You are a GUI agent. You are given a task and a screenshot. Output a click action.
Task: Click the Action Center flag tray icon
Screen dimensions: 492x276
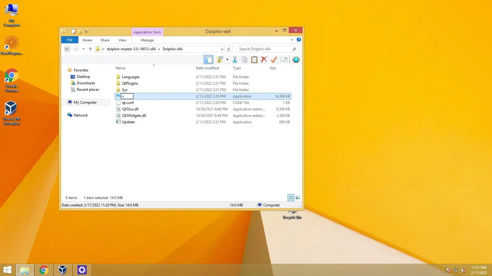[448, 270]
